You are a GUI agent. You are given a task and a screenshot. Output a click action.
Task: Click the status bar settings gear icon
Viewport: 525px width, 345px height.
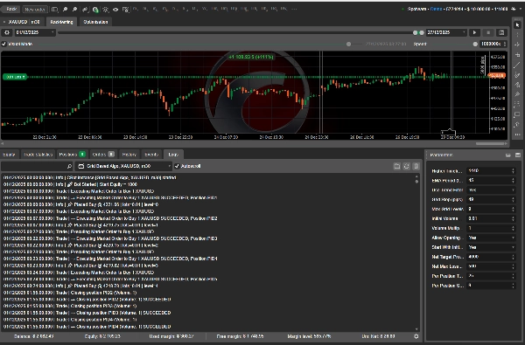click(x=416, y=336)
